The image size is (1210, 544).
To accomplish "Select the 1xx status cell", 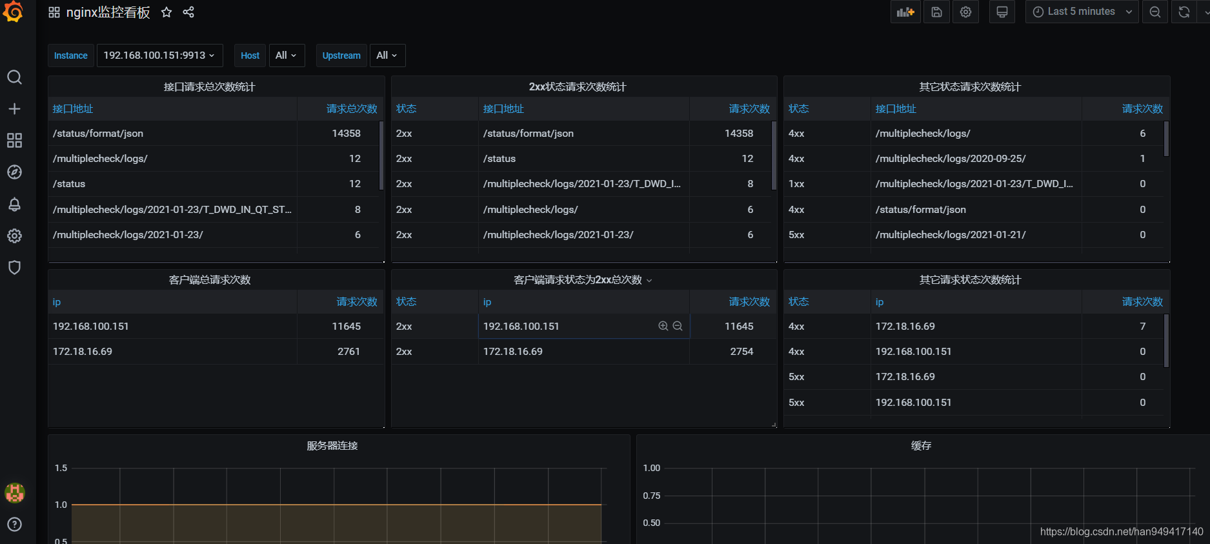I will tap(827, 183).
